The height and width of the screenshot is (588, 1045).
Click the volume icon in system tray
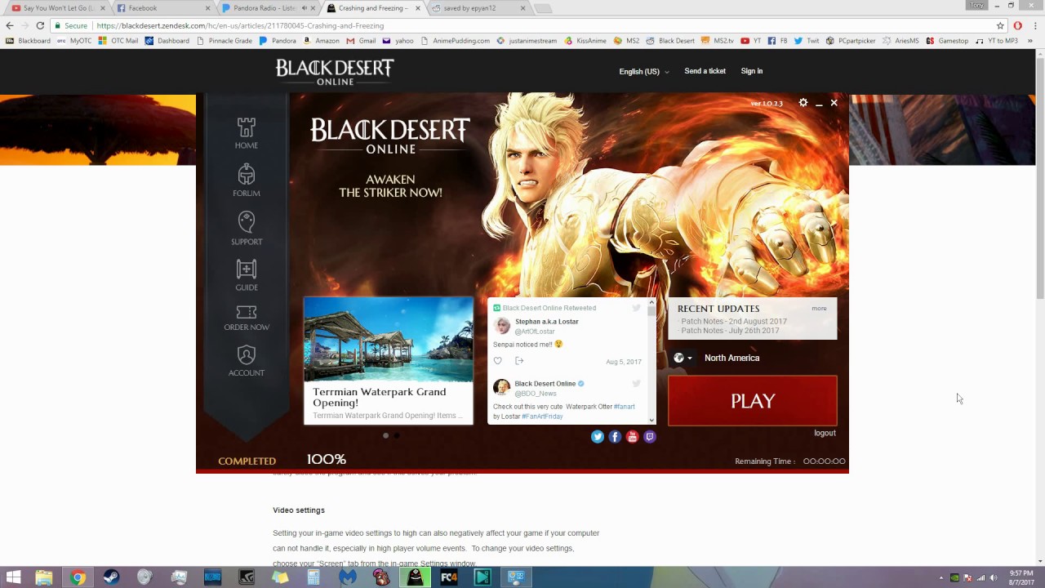994,577
